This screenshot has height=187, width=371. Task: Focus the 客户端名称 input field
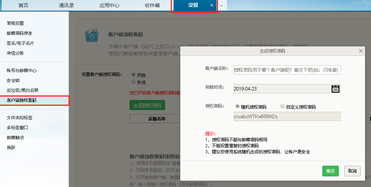pos(287,70)
